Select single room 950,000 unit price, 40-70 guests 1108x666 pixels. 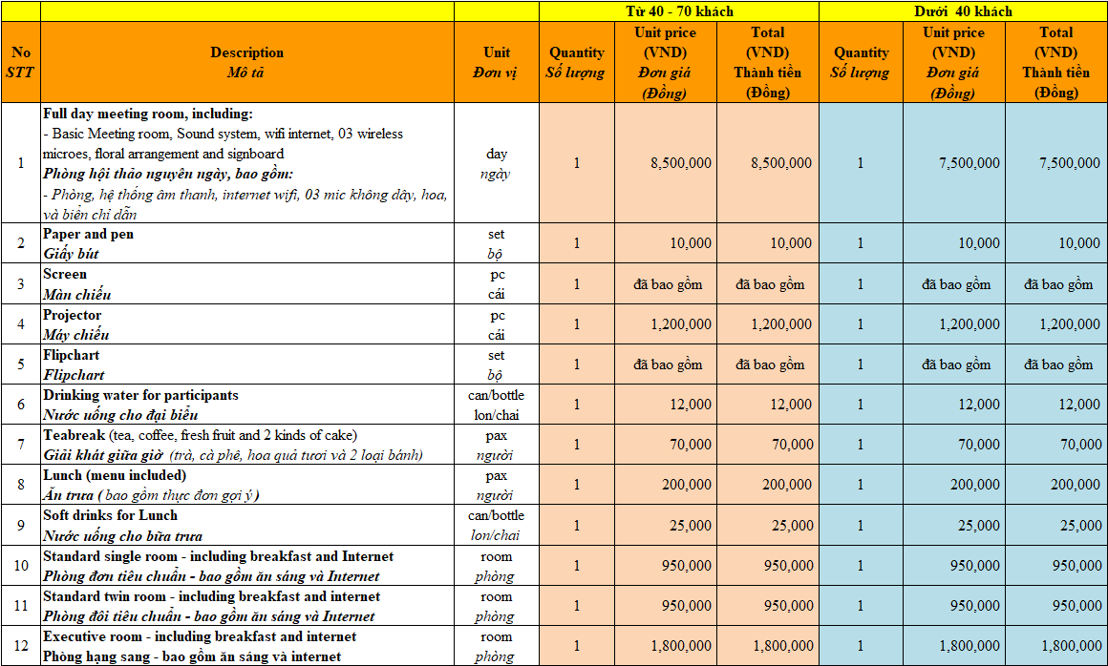666,565
